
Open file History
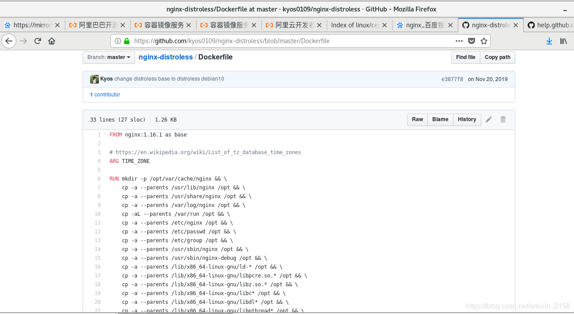(467, 119)
